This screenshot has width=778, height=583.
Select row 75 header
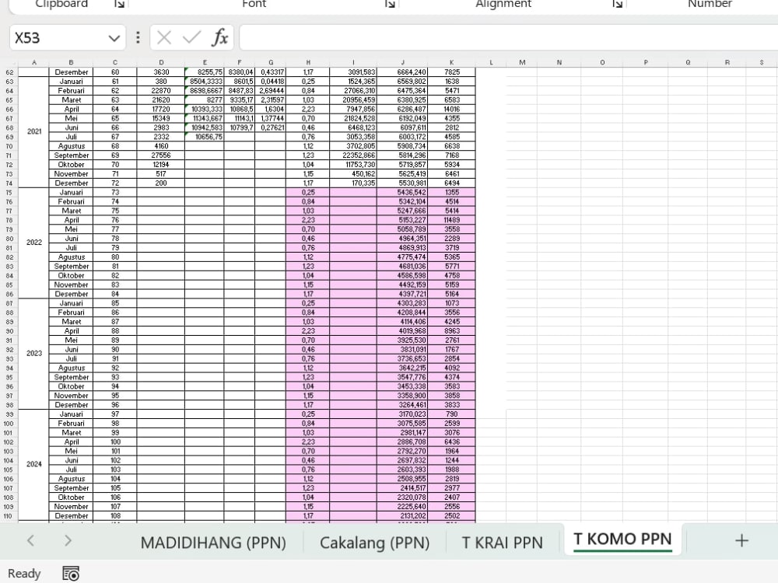click(x=9, y=193)
